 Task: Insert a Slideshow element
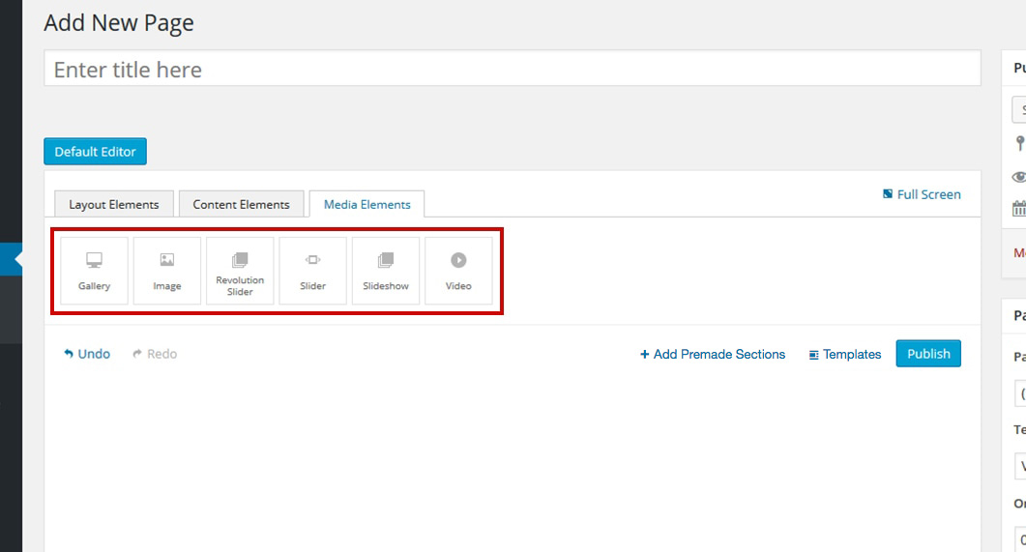pos(386,271)
